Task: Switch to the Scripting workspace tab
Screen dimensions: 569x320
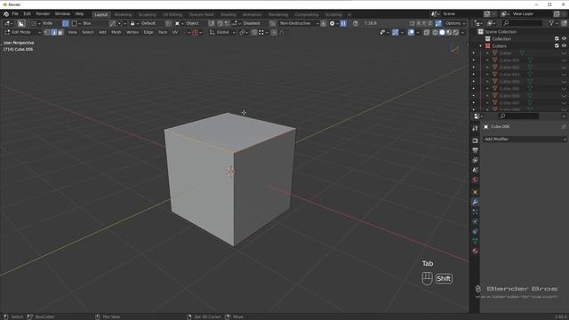Action: 333,14
